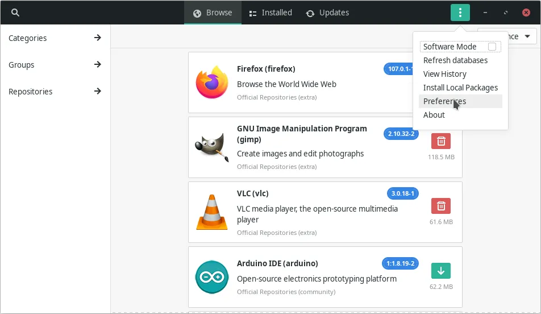Open Preferences from the menu

click(460, 101)
